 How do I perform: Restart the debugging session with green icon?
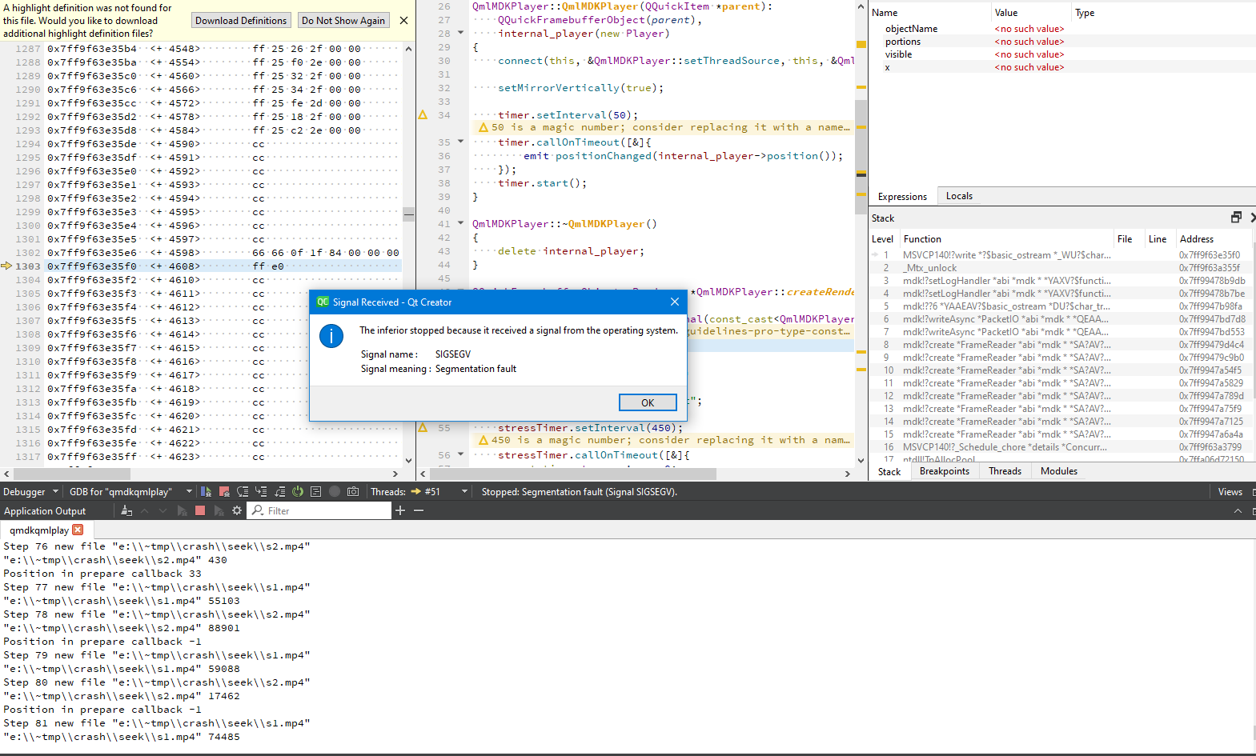(x=298, y=491)
